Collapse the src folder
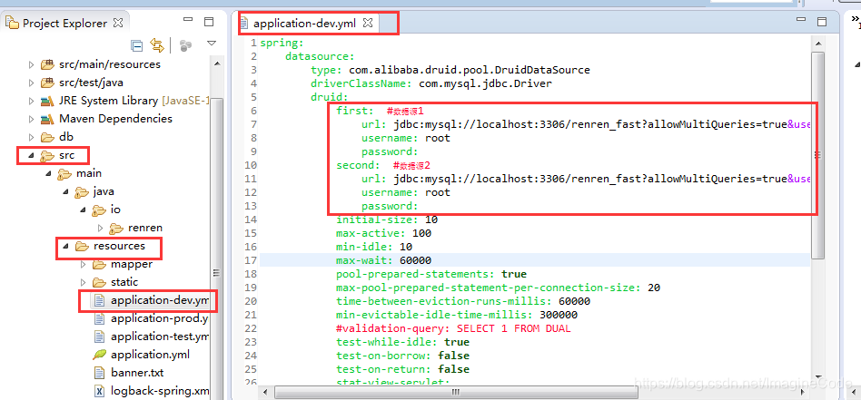The height and width of the screenshot is (400, 861). [x=31, y=156]
